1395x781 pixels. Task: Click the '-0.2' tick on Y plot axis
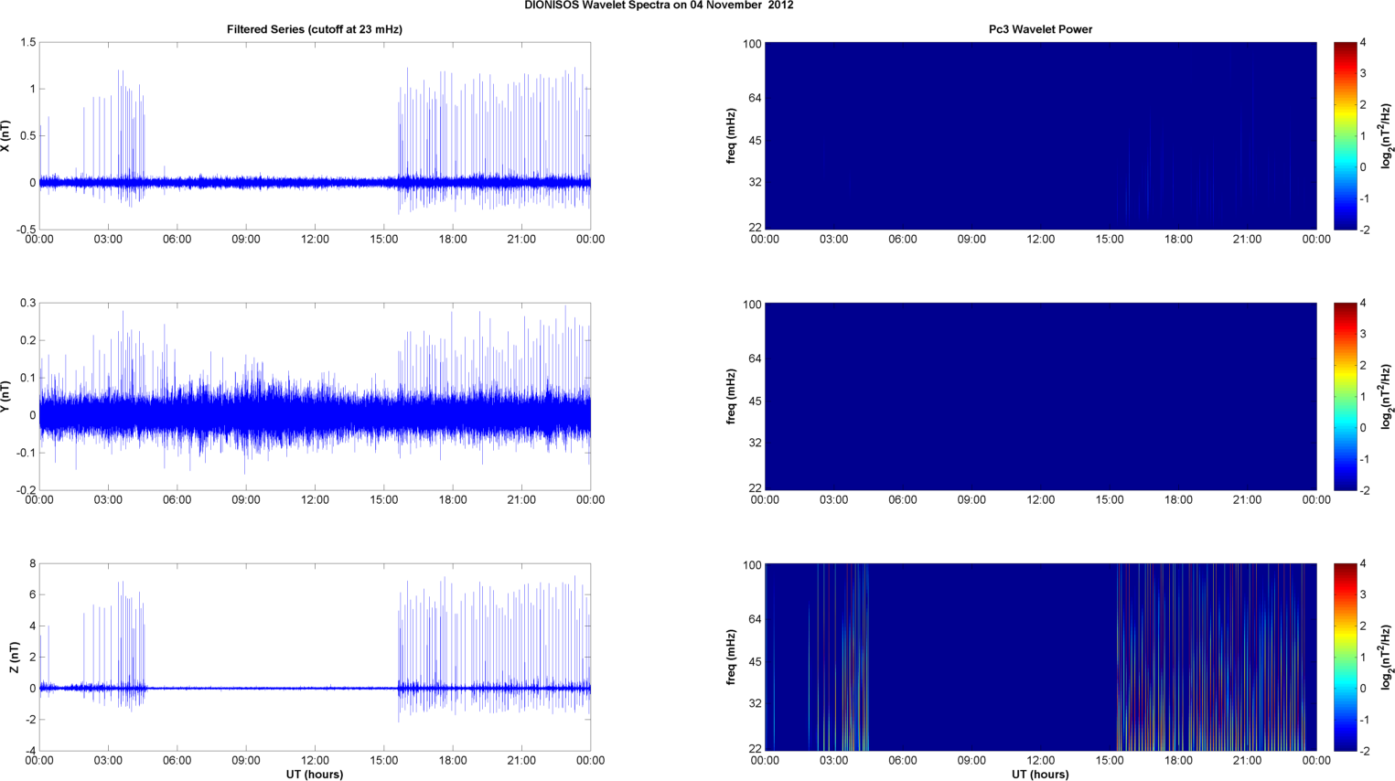(26, 490)
